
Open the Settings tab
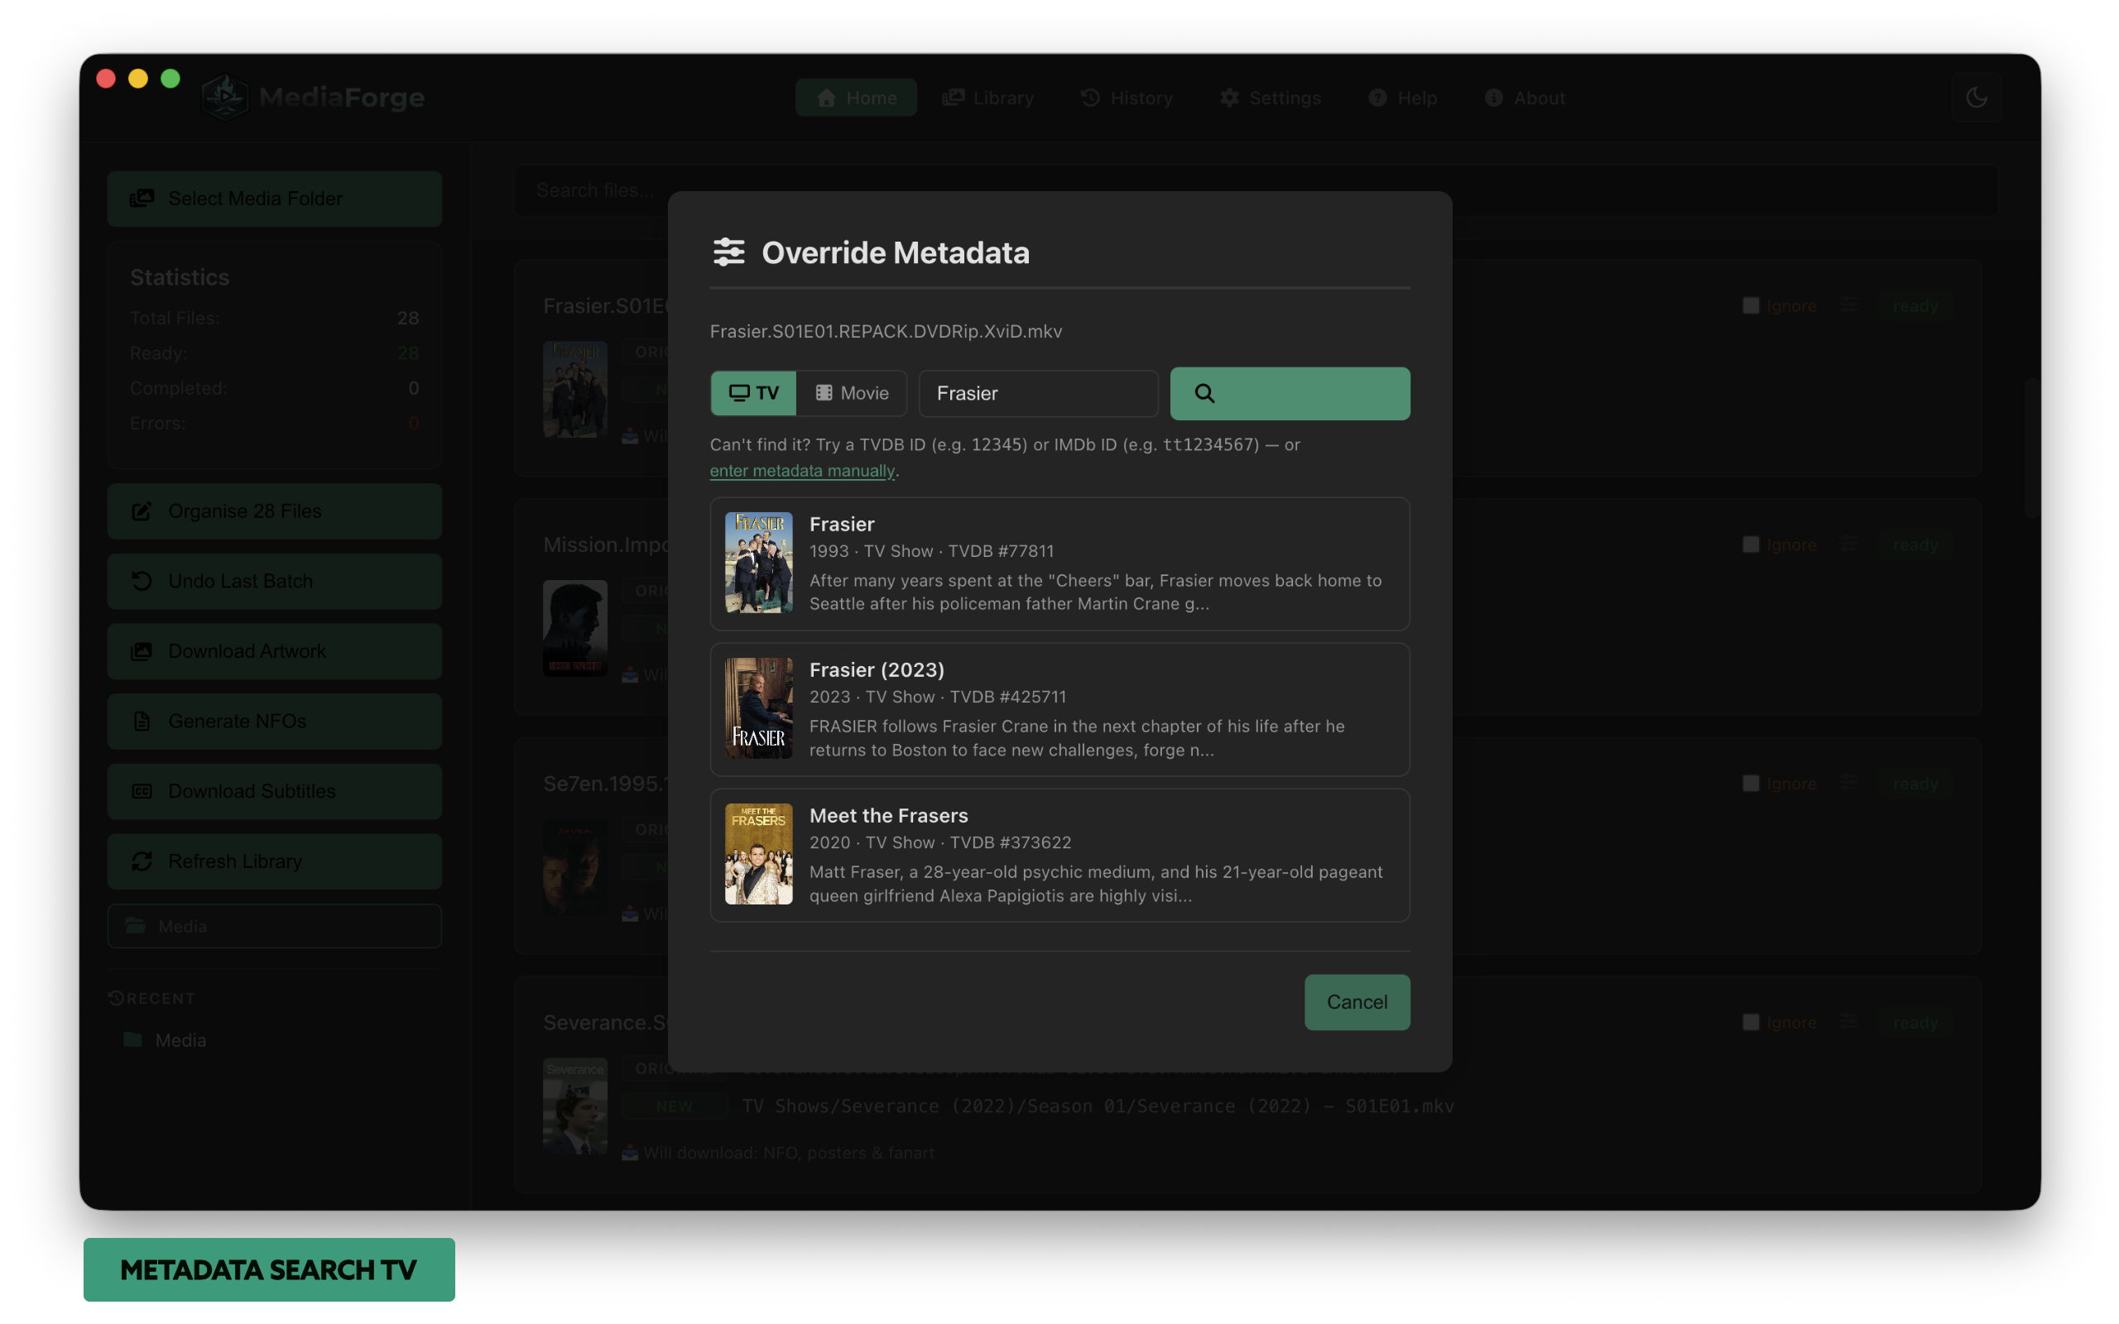(x=1271, y=97)
